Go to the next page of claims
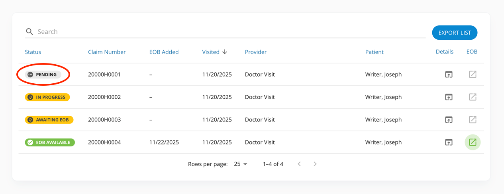 tap(315, 164)
